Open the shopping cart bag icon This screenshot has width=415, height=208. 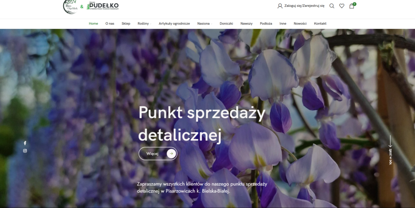(x=351, y=6)
